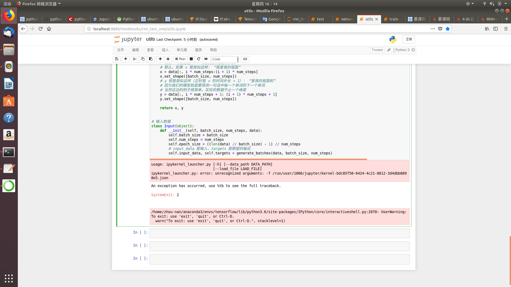Open the Code cell type dropdown

pos(225,59)
